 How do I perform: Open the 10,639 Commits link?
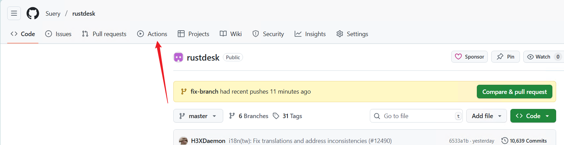click(524, 141)
